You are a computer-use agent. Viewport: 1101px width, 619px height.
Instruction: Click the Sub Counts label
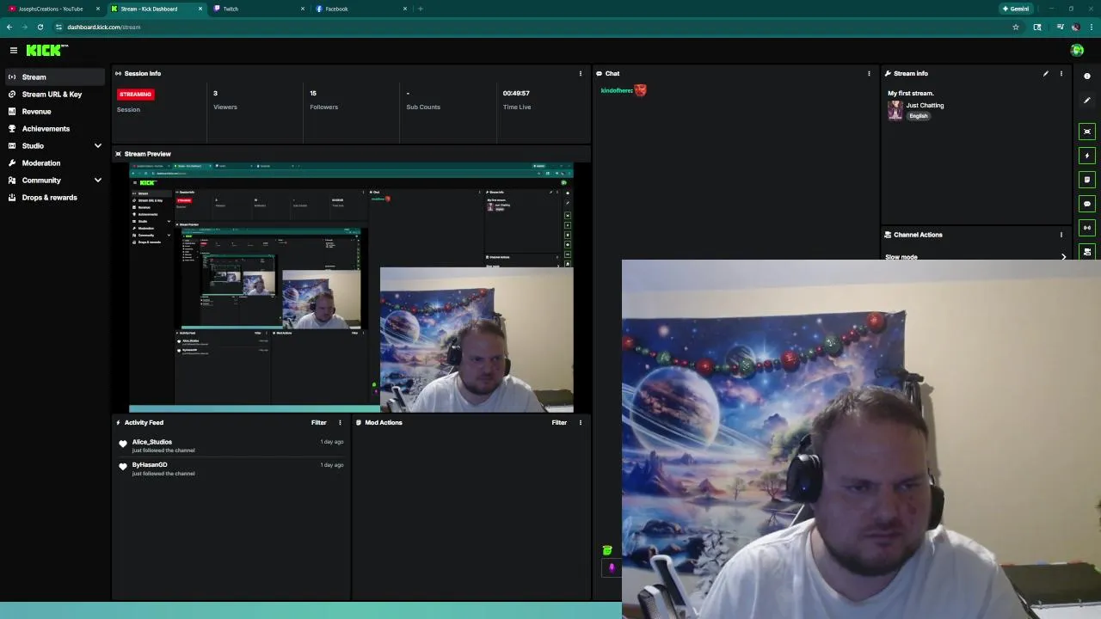(x=423, y=107)
